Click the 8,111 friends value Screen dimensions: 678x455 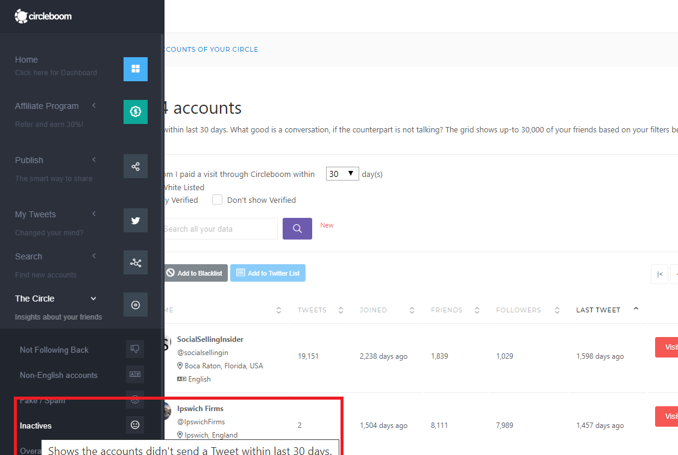pos(439,426)
